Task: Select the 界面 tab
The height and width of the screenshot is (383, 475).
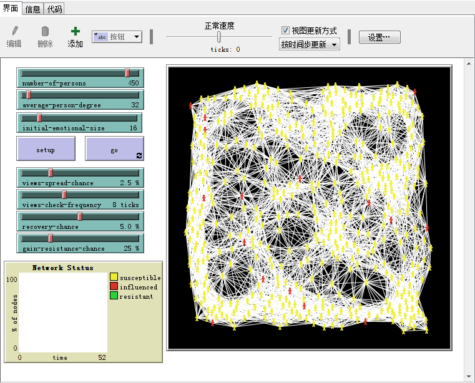Action: pyautogui.click(x=11, y=9)
